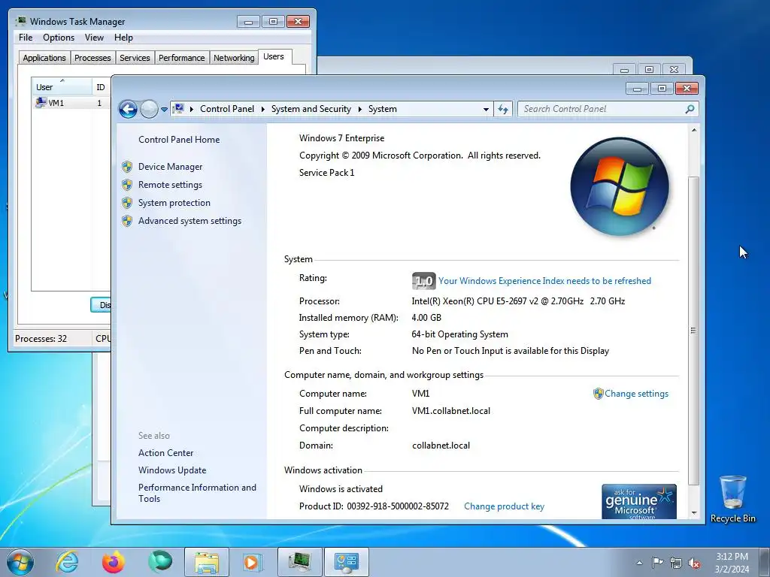Open Performance Information and Tools
This screenshot has width=770, height=577.
point(197,493)
